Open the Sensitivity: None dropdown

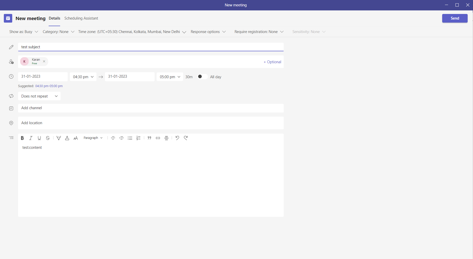tap(309, 32)
